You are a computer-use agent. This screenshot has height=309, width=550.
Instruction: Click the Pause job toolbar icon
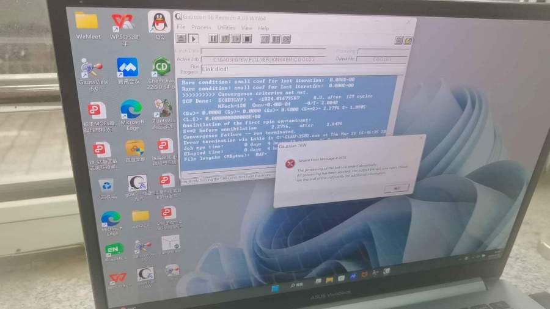(213, 38)
